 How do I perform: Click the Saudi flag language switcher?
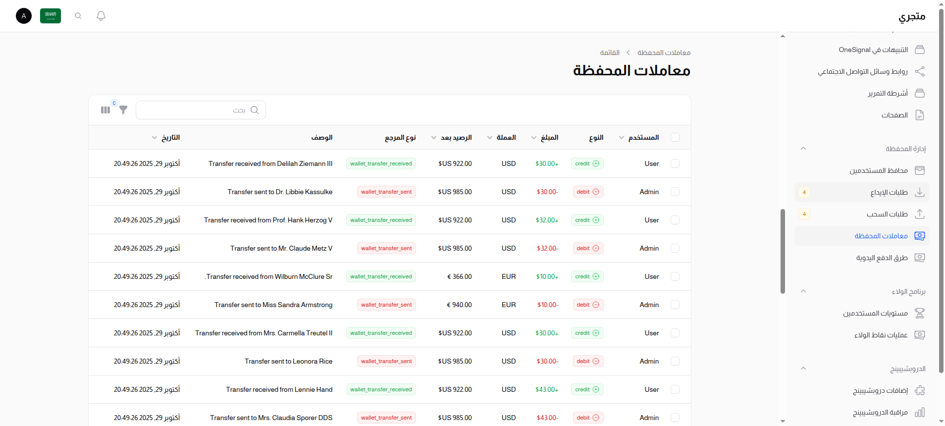[51, 16]
